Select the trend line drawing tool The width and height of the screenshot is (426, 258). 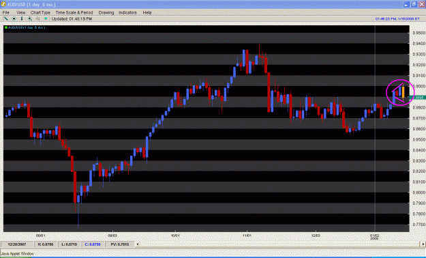tap(5, 19)
